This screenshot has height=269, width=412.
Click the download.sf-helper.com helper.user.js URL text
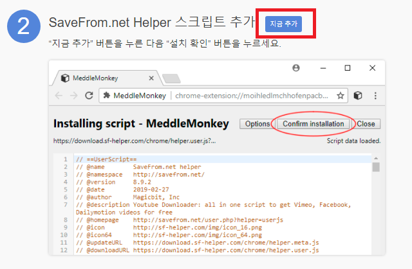click(135, 141)
